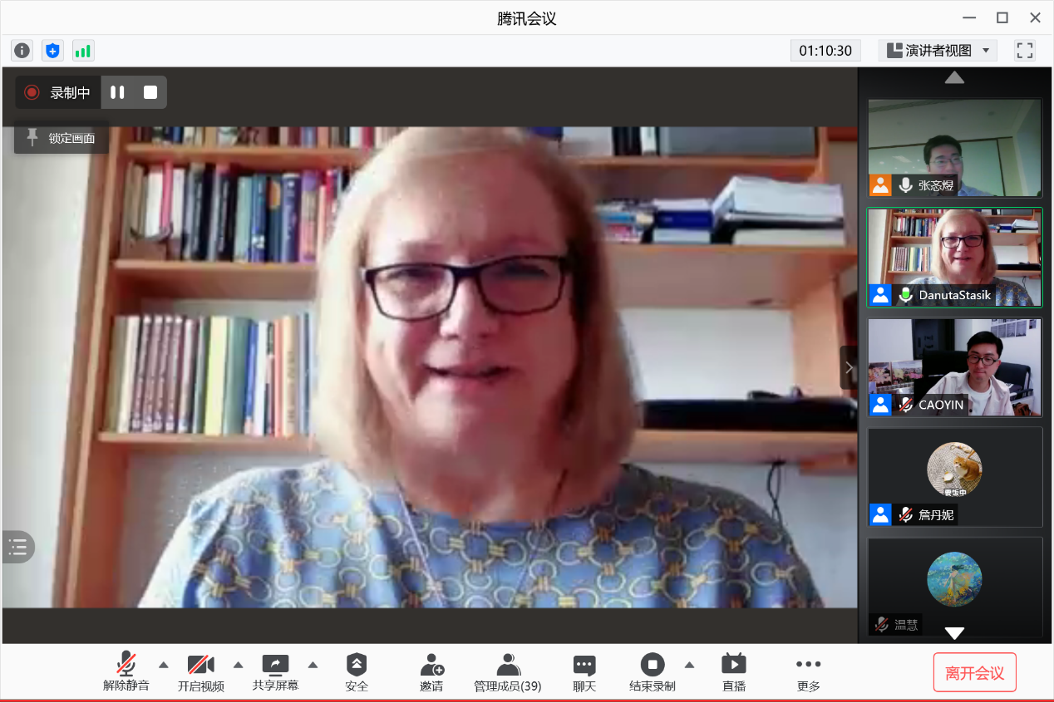The height and width of the screenshot is (703, 1054).
Task: Start Live streaming (直播)
Action: click(733, 672)
